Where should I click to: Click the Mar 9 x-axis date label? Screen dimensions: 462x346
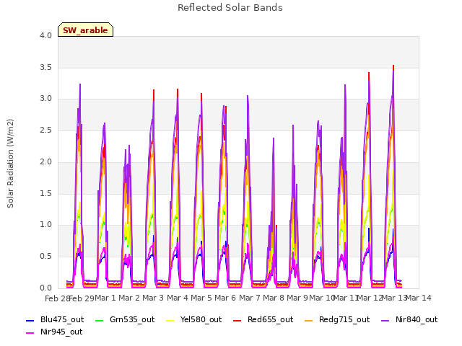pos(297,298)
